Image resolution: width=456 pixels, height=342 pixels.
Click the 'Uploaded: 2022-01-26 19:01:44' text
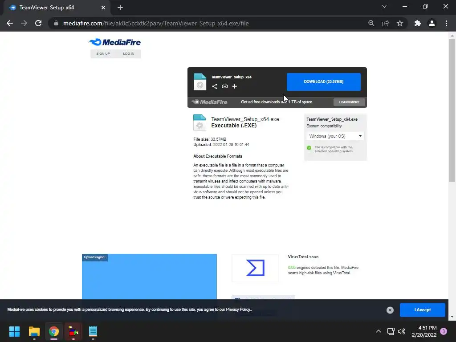coord(221,145)
